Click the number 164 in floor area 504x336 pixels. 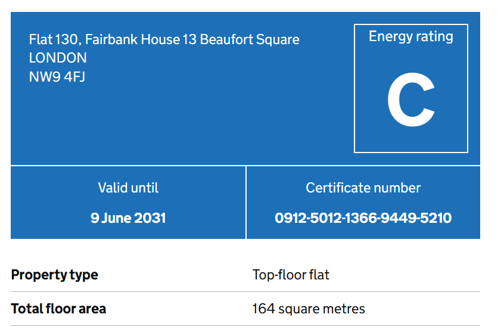[x=263, y=309]
